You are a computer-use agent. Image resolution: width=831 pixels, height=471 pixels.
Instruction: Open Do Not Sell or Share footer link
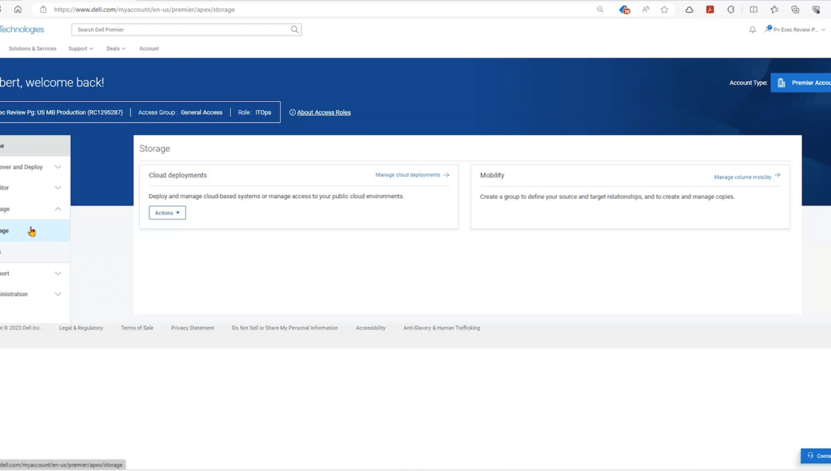[x=285, y=328]
